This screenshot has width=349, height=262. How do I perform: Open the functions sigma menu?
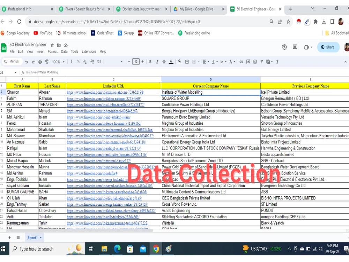(x=277, y=62)
